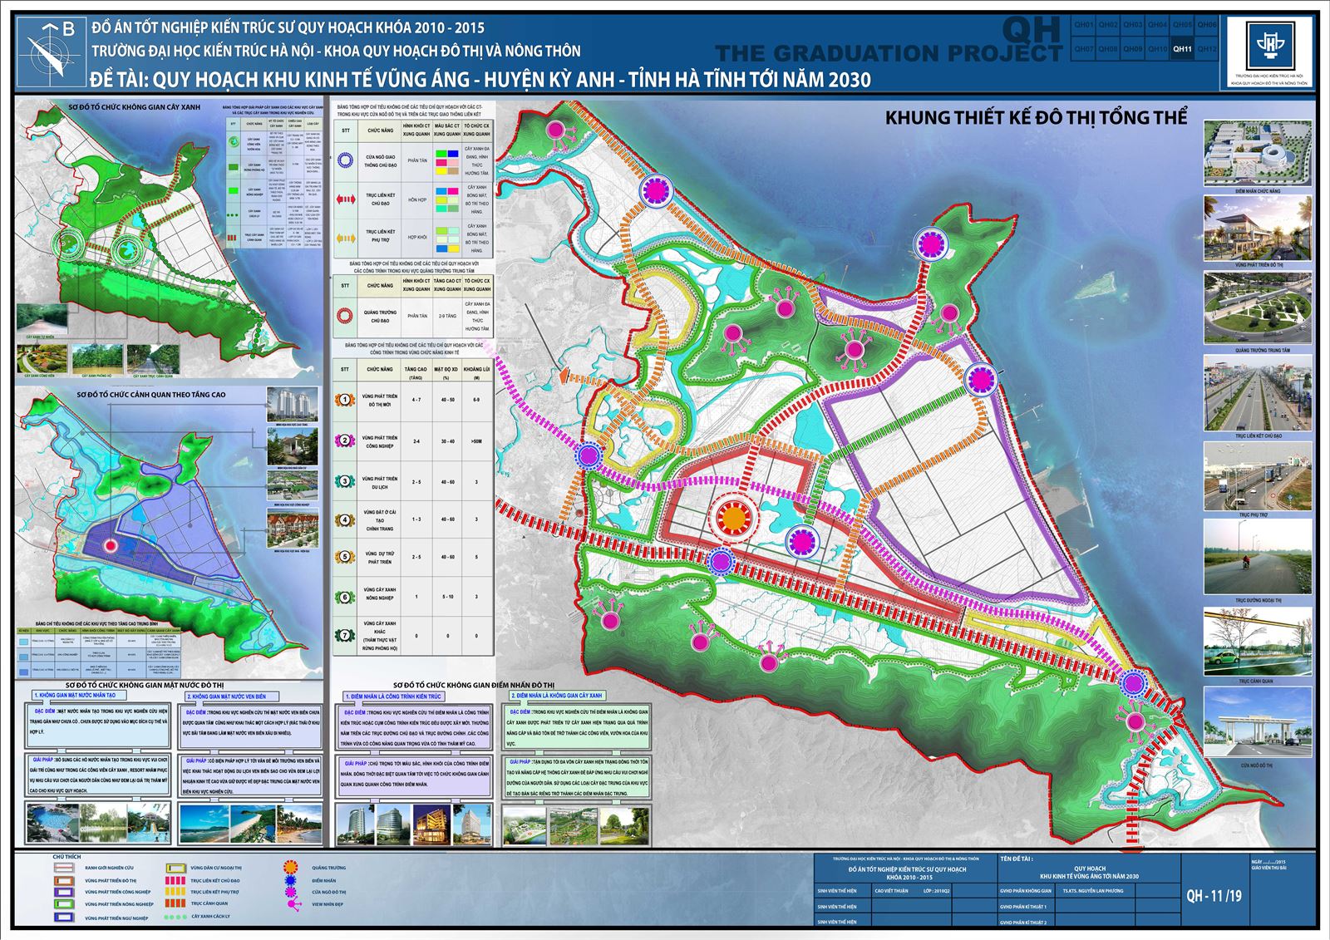This screenshot has height=940, width=1330.
Task: Click the number 1 zone badge in the table
Action: tap(346, 400)
